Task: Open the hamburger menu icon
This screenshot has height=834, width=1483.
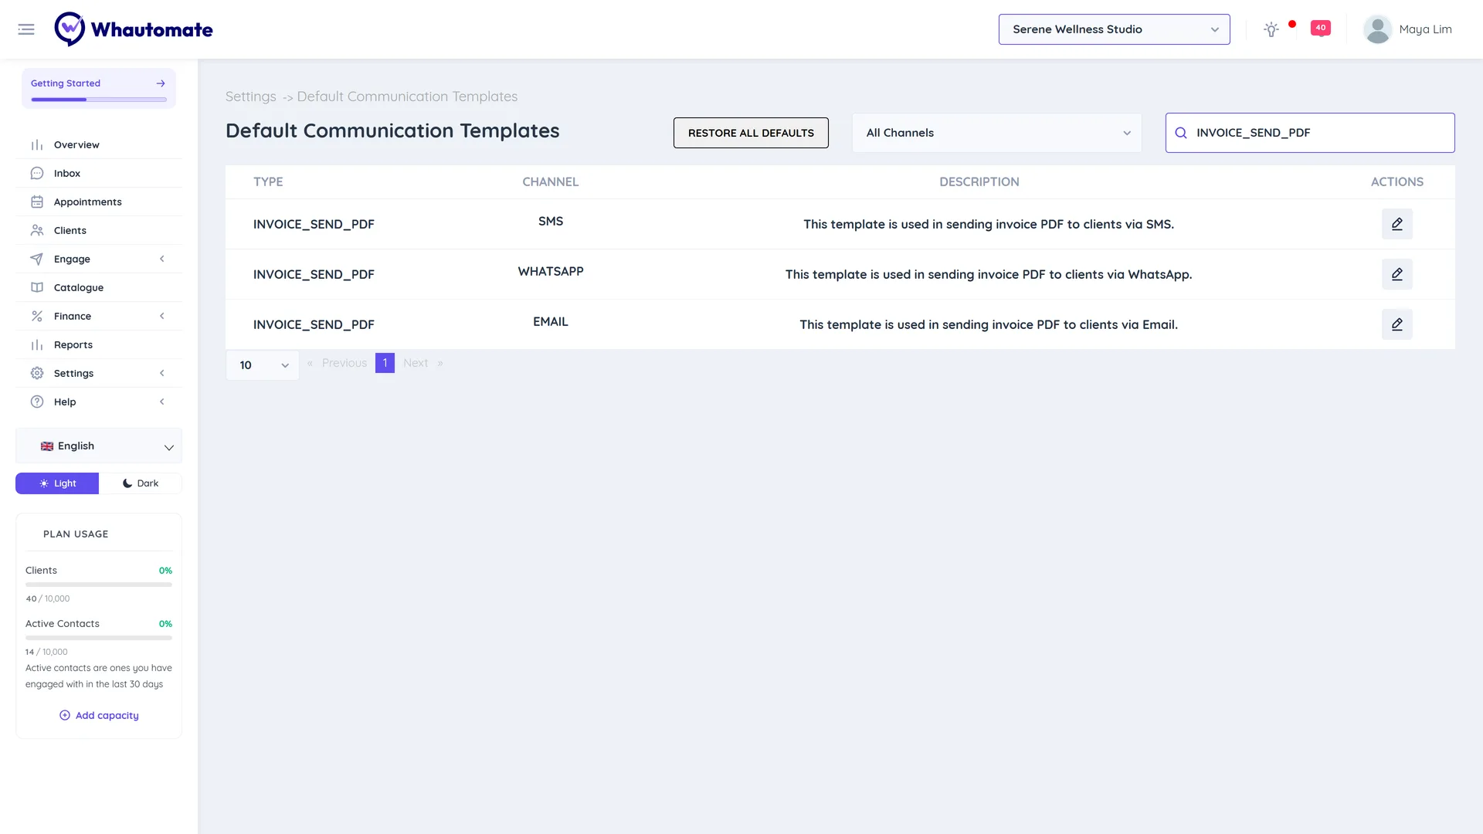Action: [x=26, y=29]
